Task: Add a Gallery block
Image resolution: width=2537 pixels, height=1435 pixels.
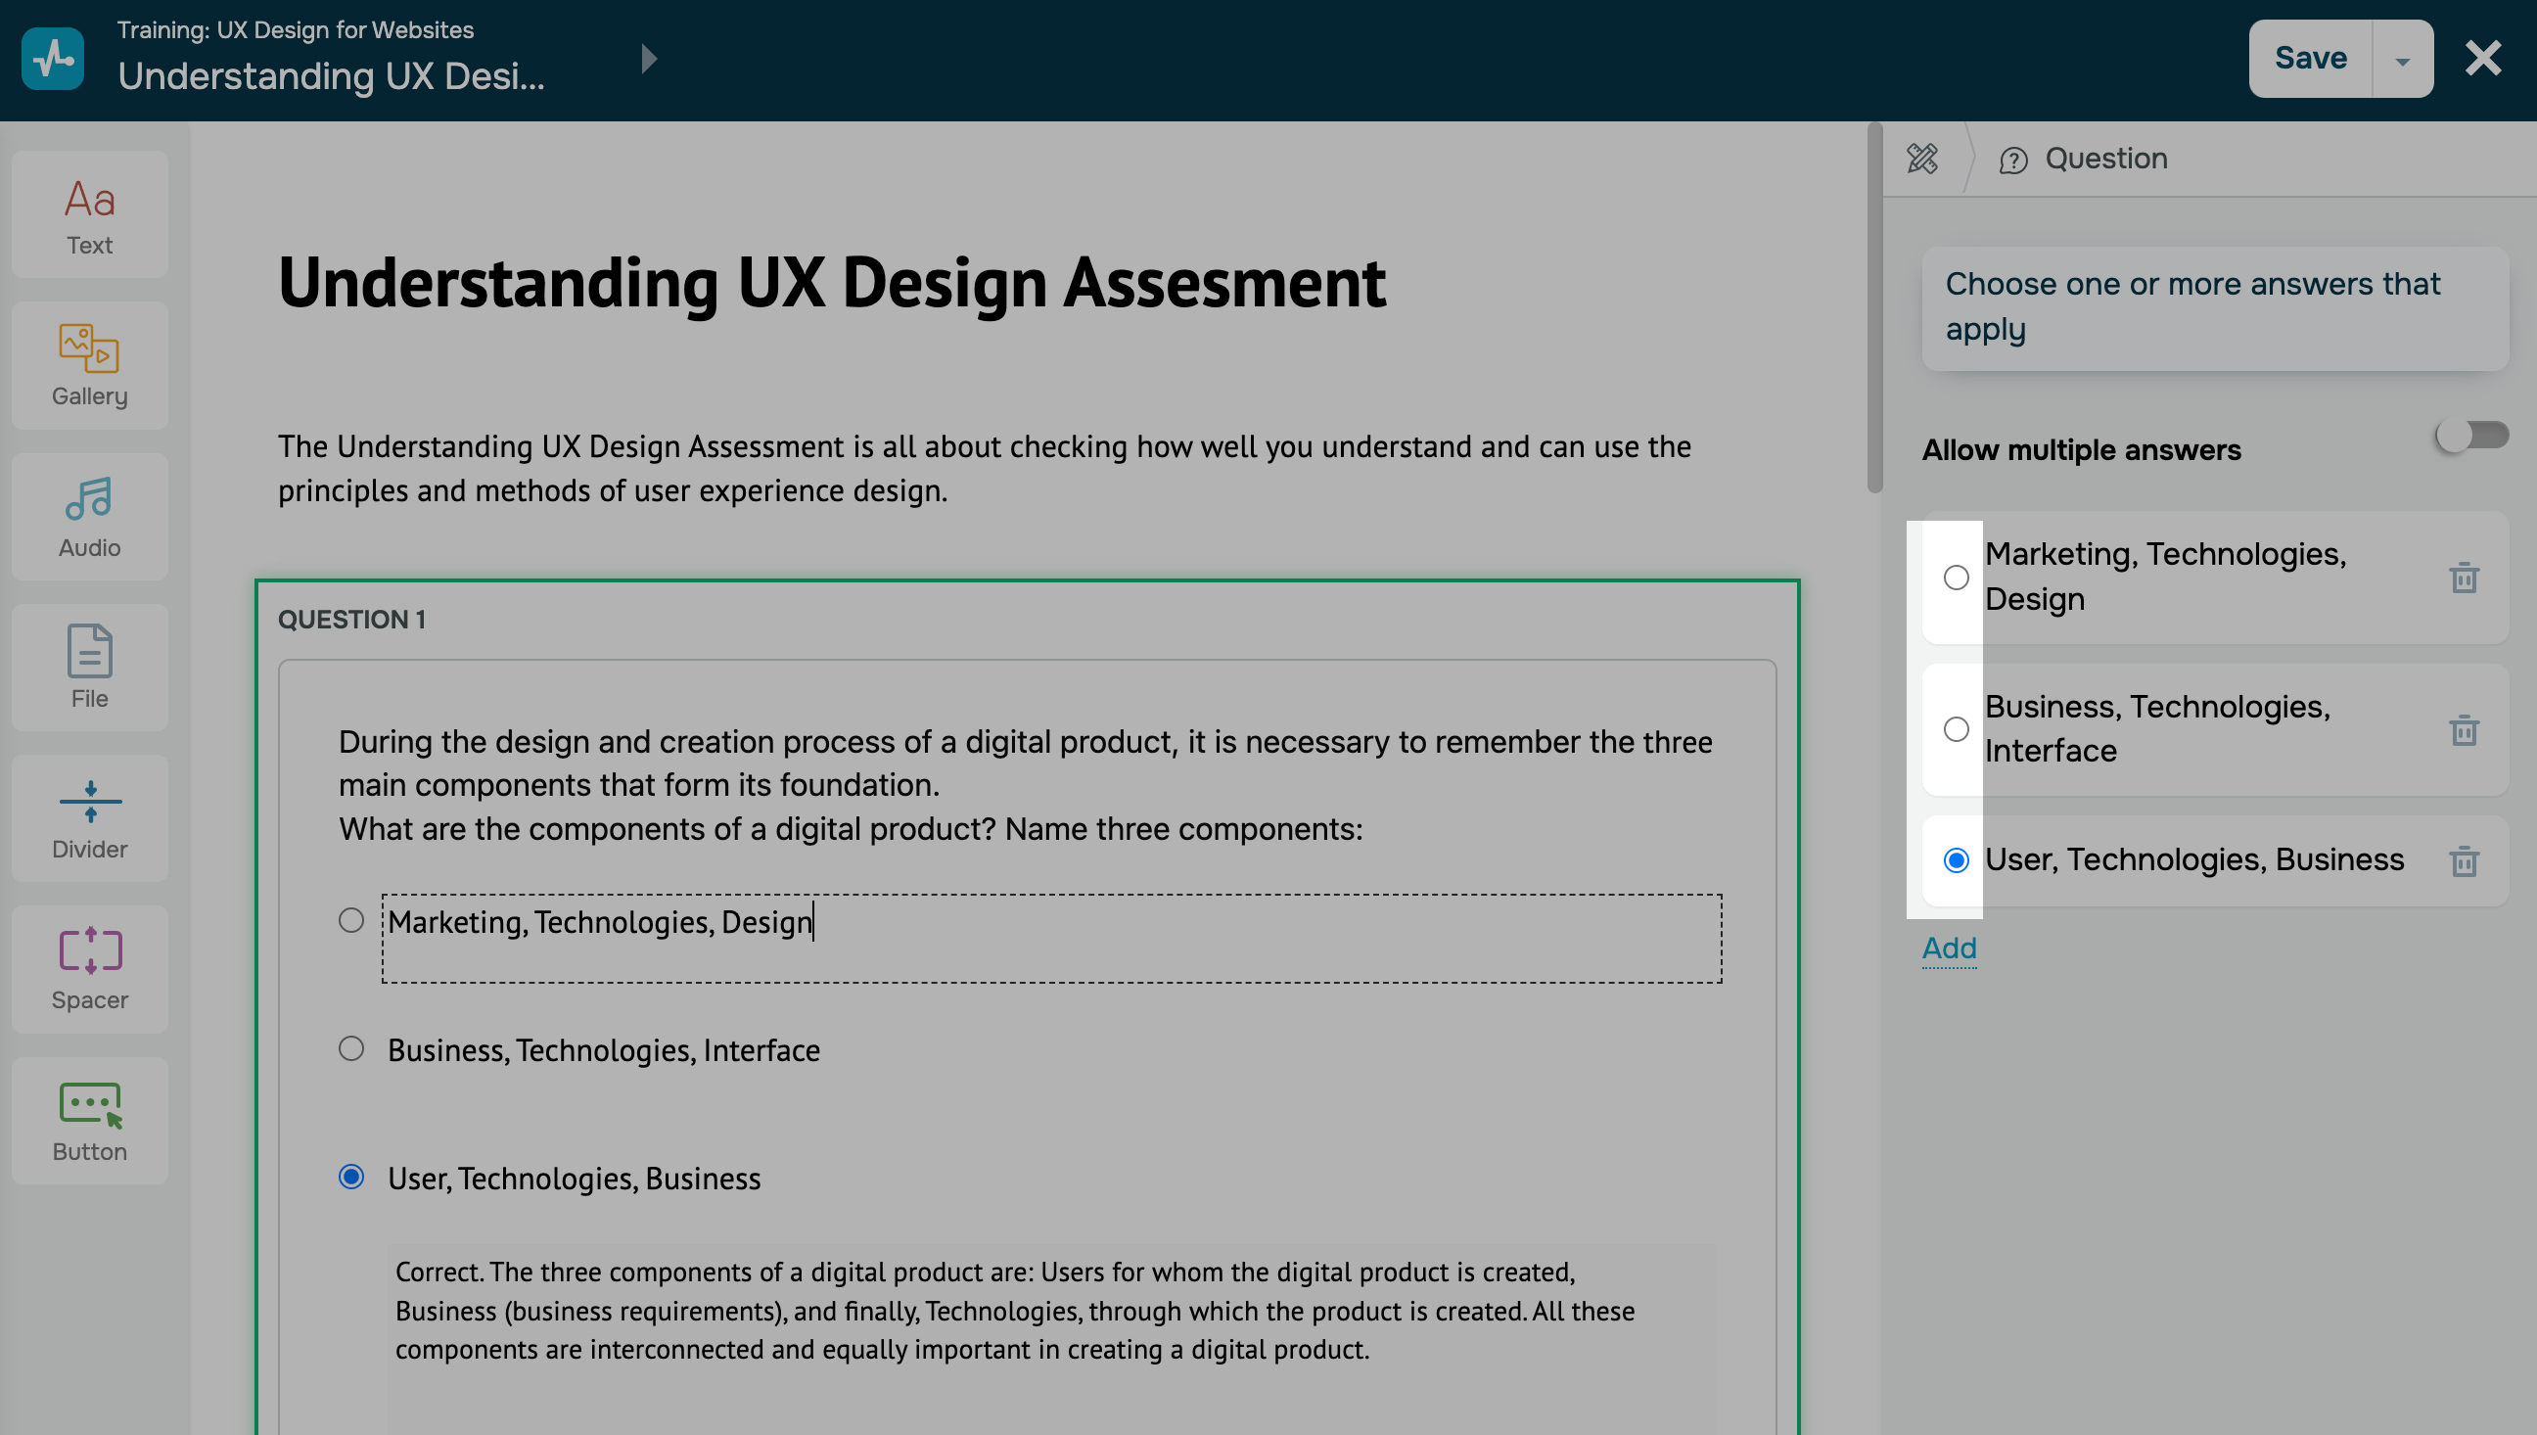Action: pyautogui.click(x=90, y=366)
